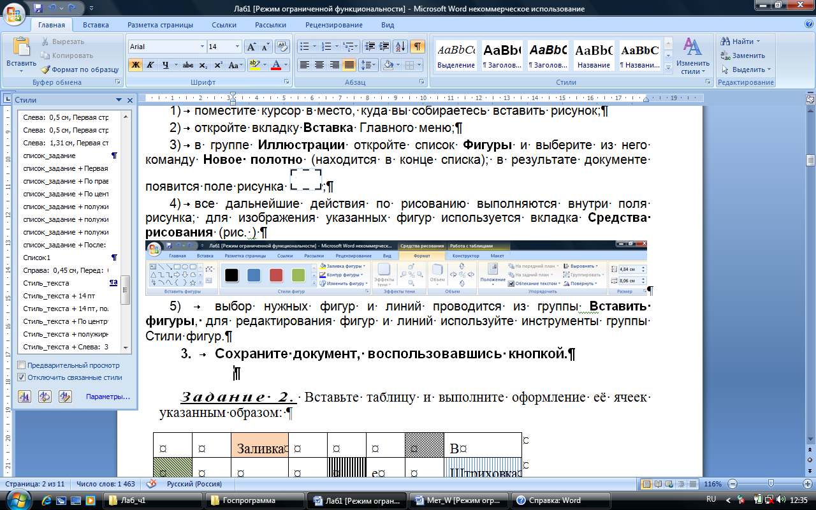Expand font color dropdown arrow
Viewport: 816px width, 510px height.
286,65
